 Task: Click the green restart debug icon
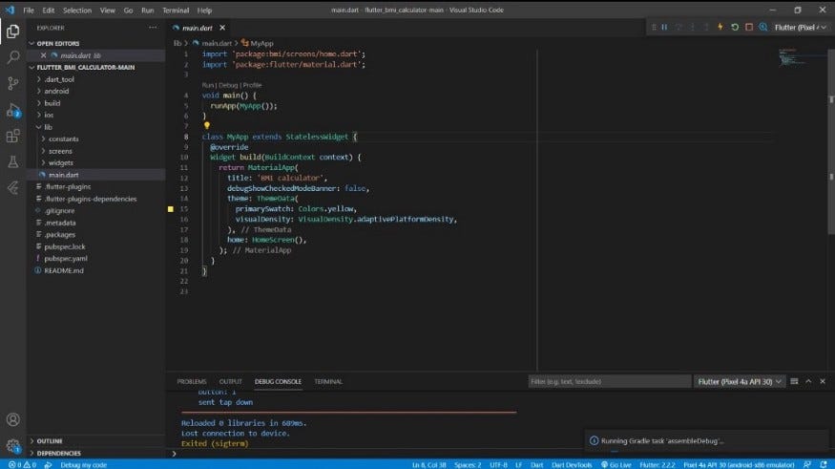(735, 27)
